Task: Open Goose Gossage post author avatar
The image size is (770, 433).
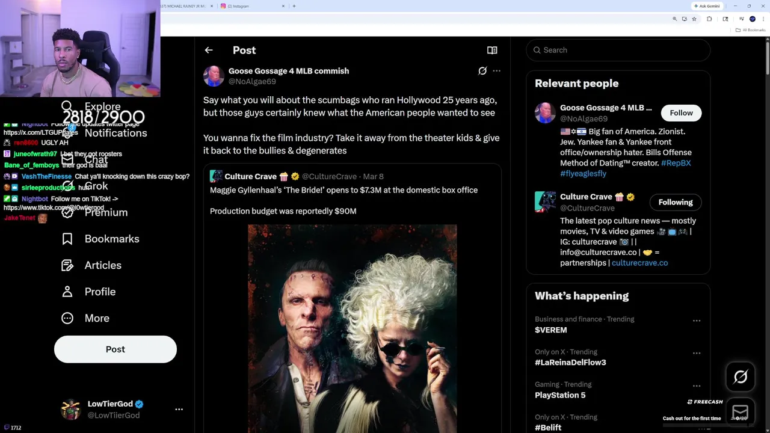Action: [x=214, y=76]
